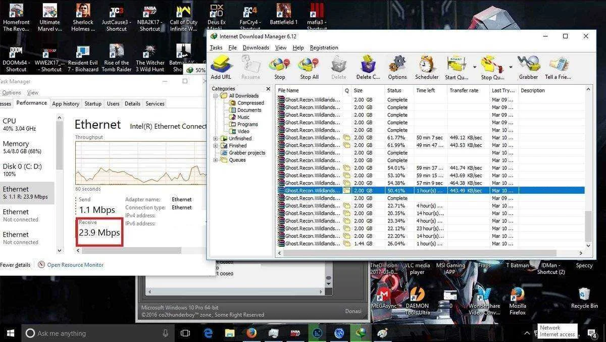Click the Cortana microphone icon
The height and width of the screenshot is (342, 606).
165,333
